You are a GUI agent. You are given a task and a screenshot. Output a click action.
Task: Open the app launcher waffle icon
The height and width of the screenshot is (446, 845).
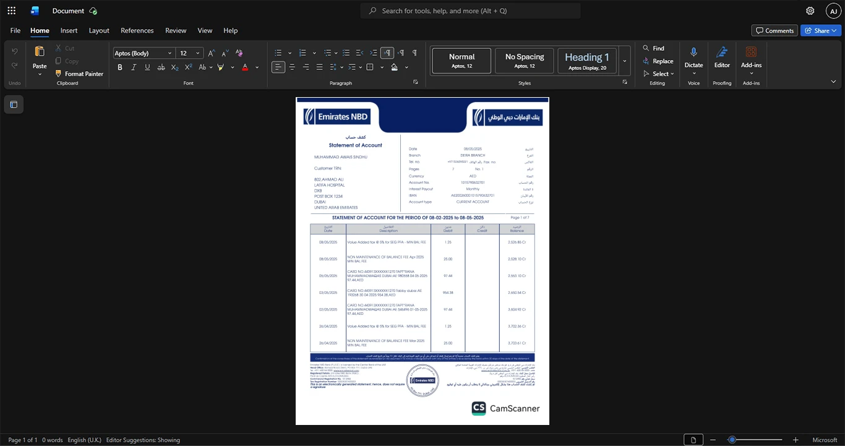coord(11,11)
